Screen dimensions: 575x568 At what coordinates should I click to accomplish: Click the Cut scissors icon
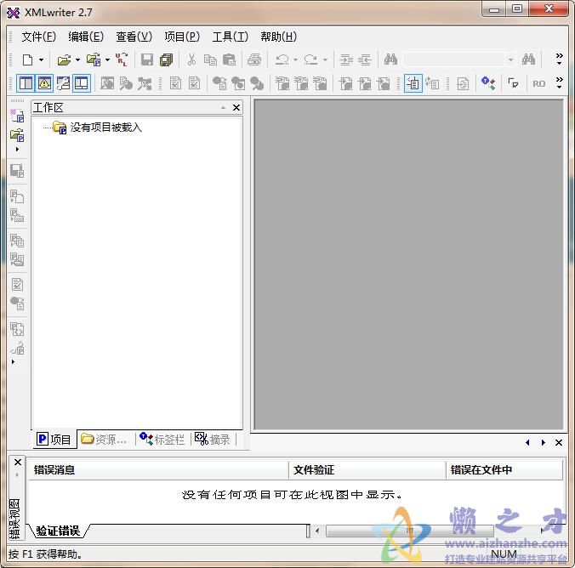coord(191,60)
